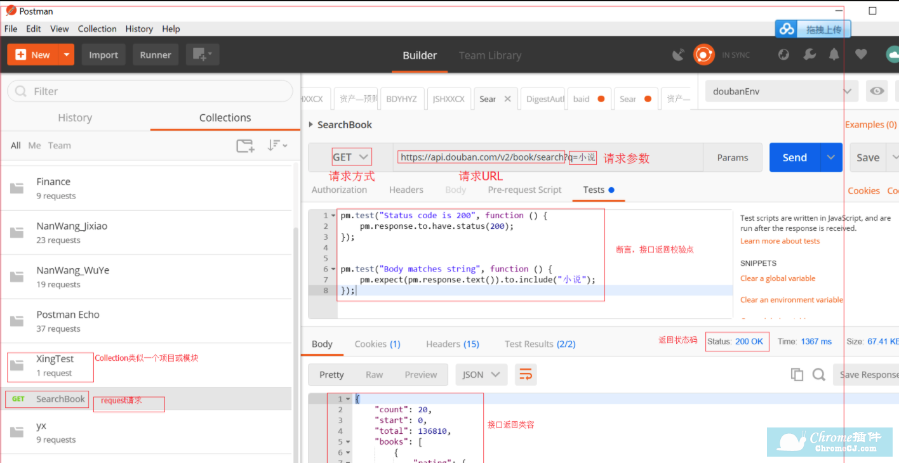The height and width of the screenshot is (463, 899).
Task: Open the Test Results (2/2) tab
Action: coord(540,344)
